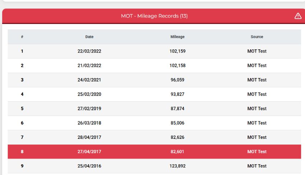Click the warning triangle icon in header

pos(298,16)
